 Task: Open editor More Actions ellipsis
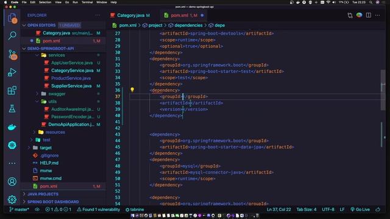click(377, 15)
